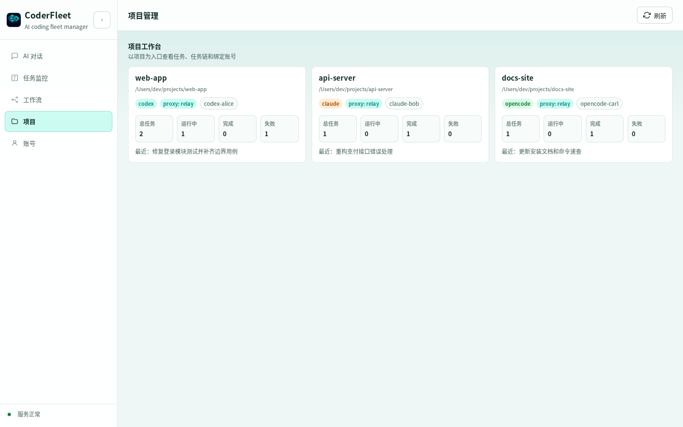Click the codex-alice account chip
Viewport: 683px width, 427px height.
219,103
